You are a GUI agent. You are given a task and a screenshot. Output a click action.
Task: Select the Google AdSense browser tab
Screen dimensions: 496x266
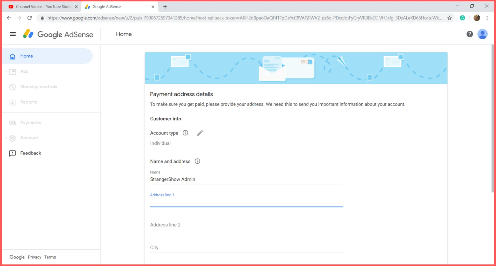coord(120,7)
